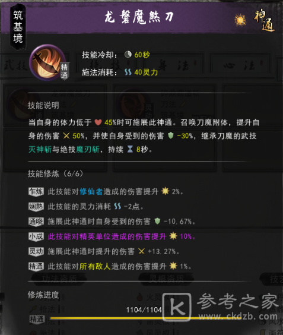Select the 精通 tier badge above the progress bar
The image size is (283, 335).
pyautogui.click(x=37, y=319)
